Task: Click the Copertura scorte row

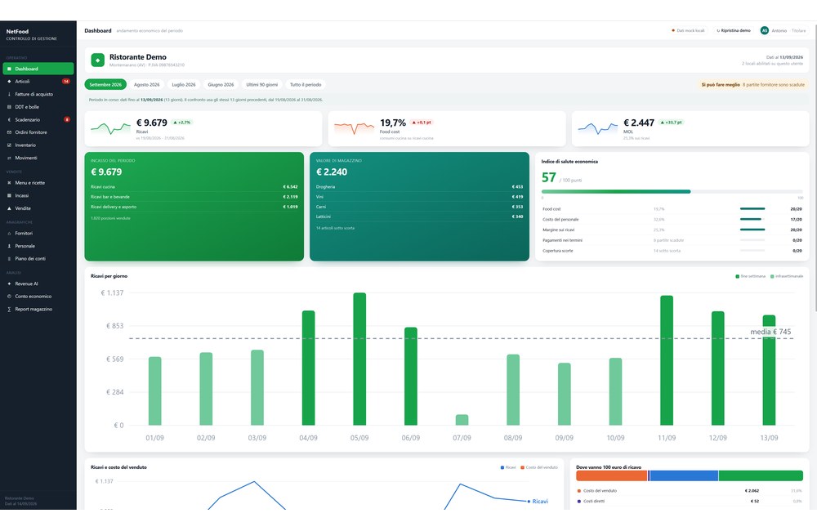Action: coord(672,251)
